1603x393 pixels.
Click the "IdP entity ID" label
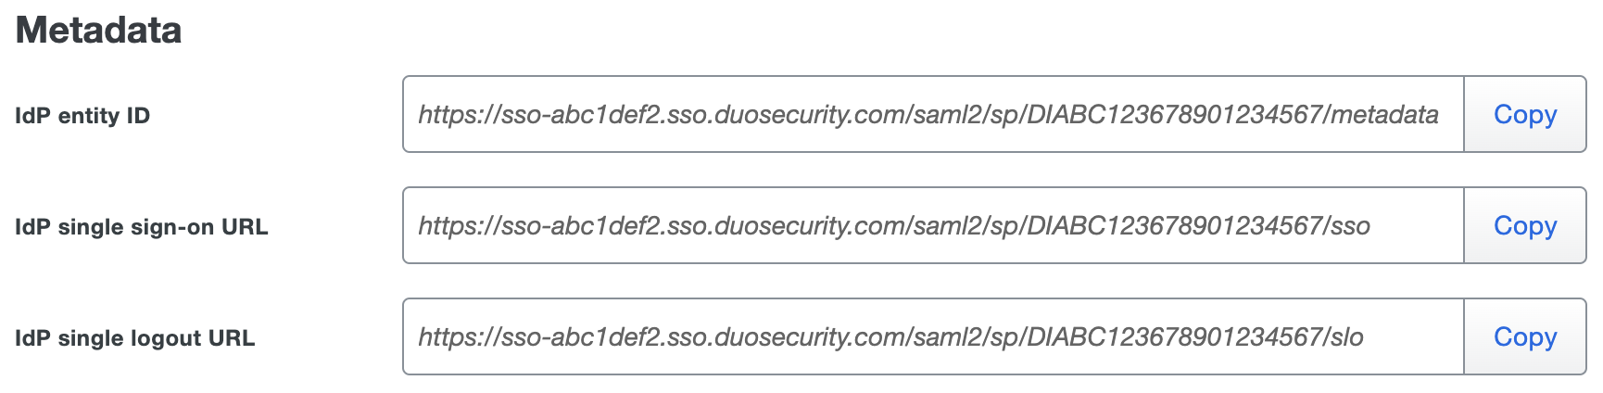tap(82, 116)
